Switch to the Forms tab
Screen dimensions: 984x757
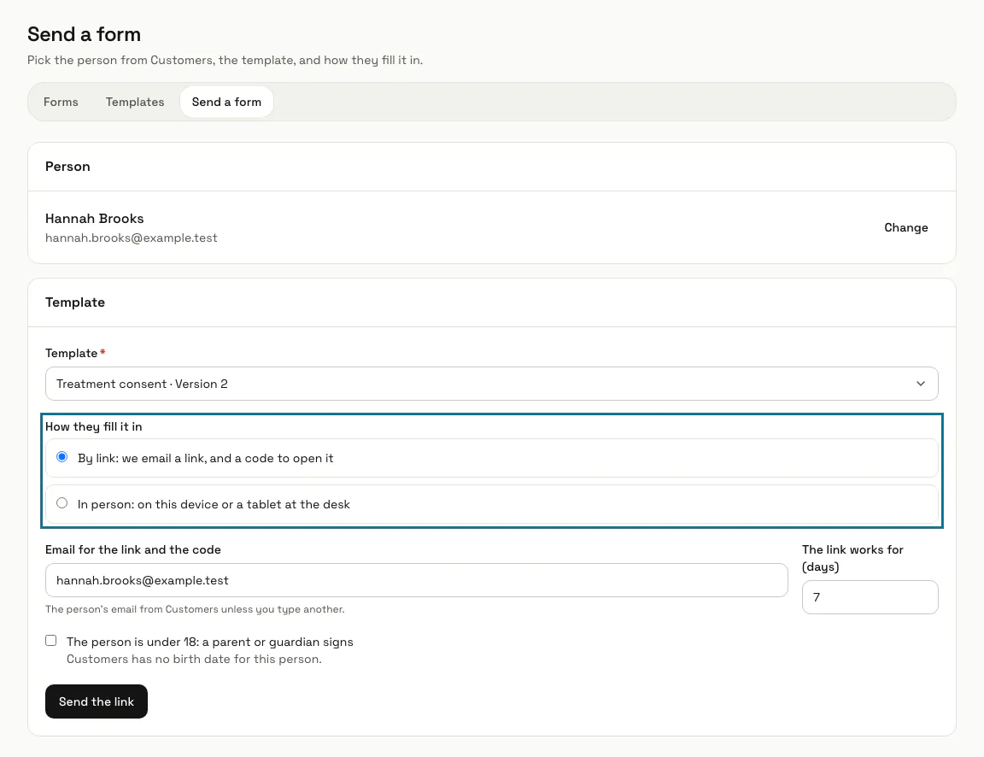pos(61,102)
